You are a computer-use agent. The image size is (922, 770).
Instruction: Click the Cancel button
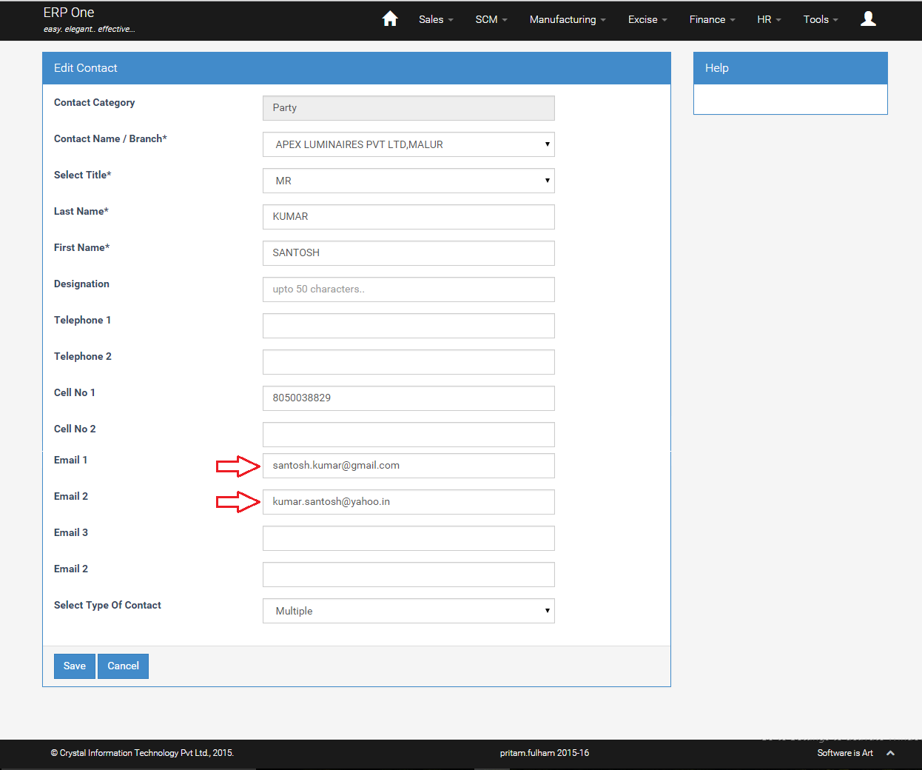(x=123, y=666)
